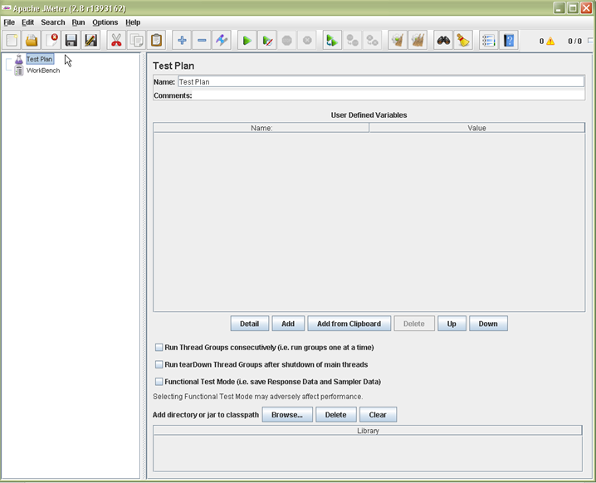596x483 pixels.
Task: Open the Search menu
Action: tap(53, 22)
